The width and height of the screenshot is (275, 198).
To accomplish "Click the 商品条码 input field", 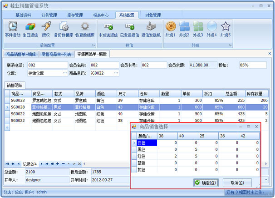I will (104, 73).
